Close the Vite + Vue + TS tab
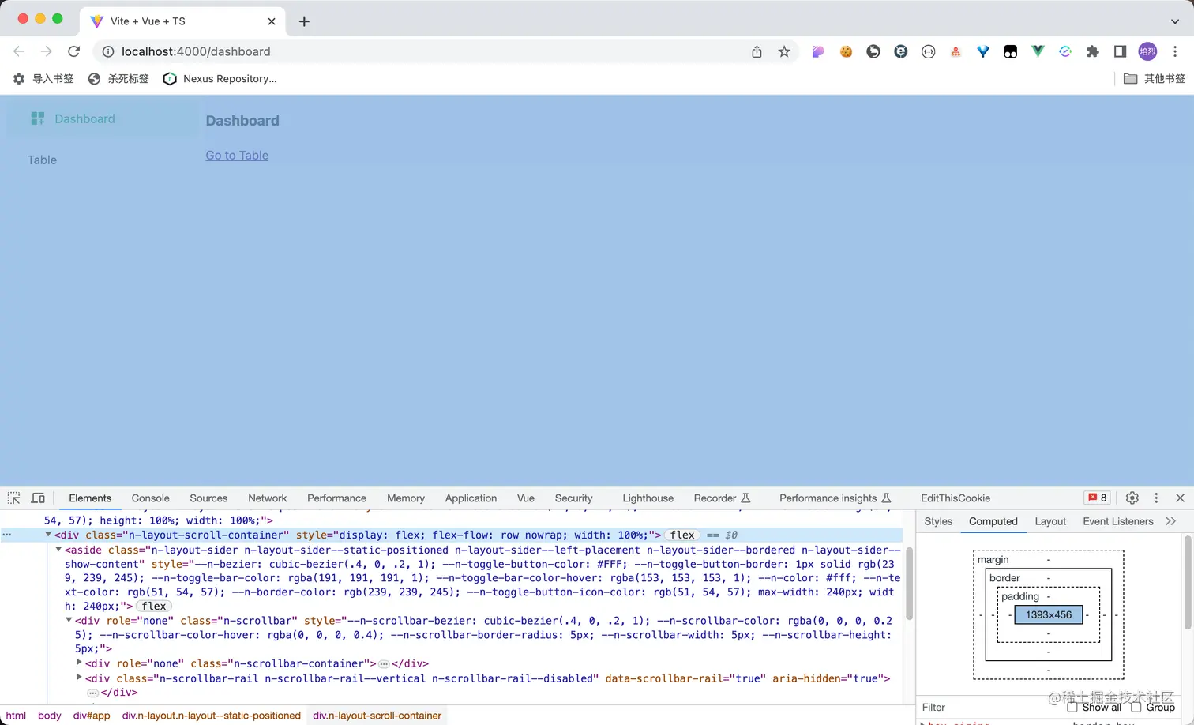This screenshot has width=1194, height=725. 272,21
